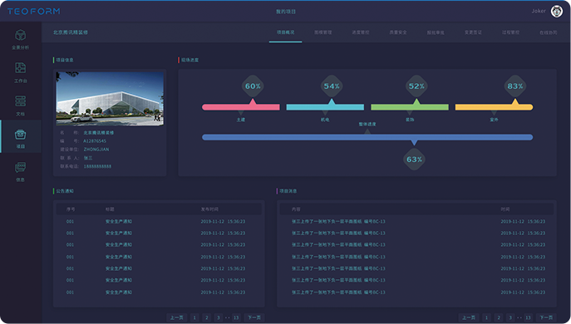Switch to the 过程管控 tab
This screenshot has width=571, height=324.
click(x=510, y=32)
